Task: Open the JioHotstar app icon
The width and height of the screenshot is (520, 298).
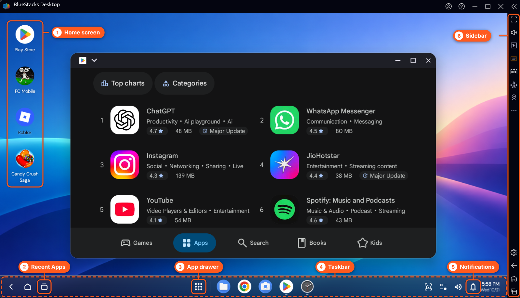Action: (285, 165)
